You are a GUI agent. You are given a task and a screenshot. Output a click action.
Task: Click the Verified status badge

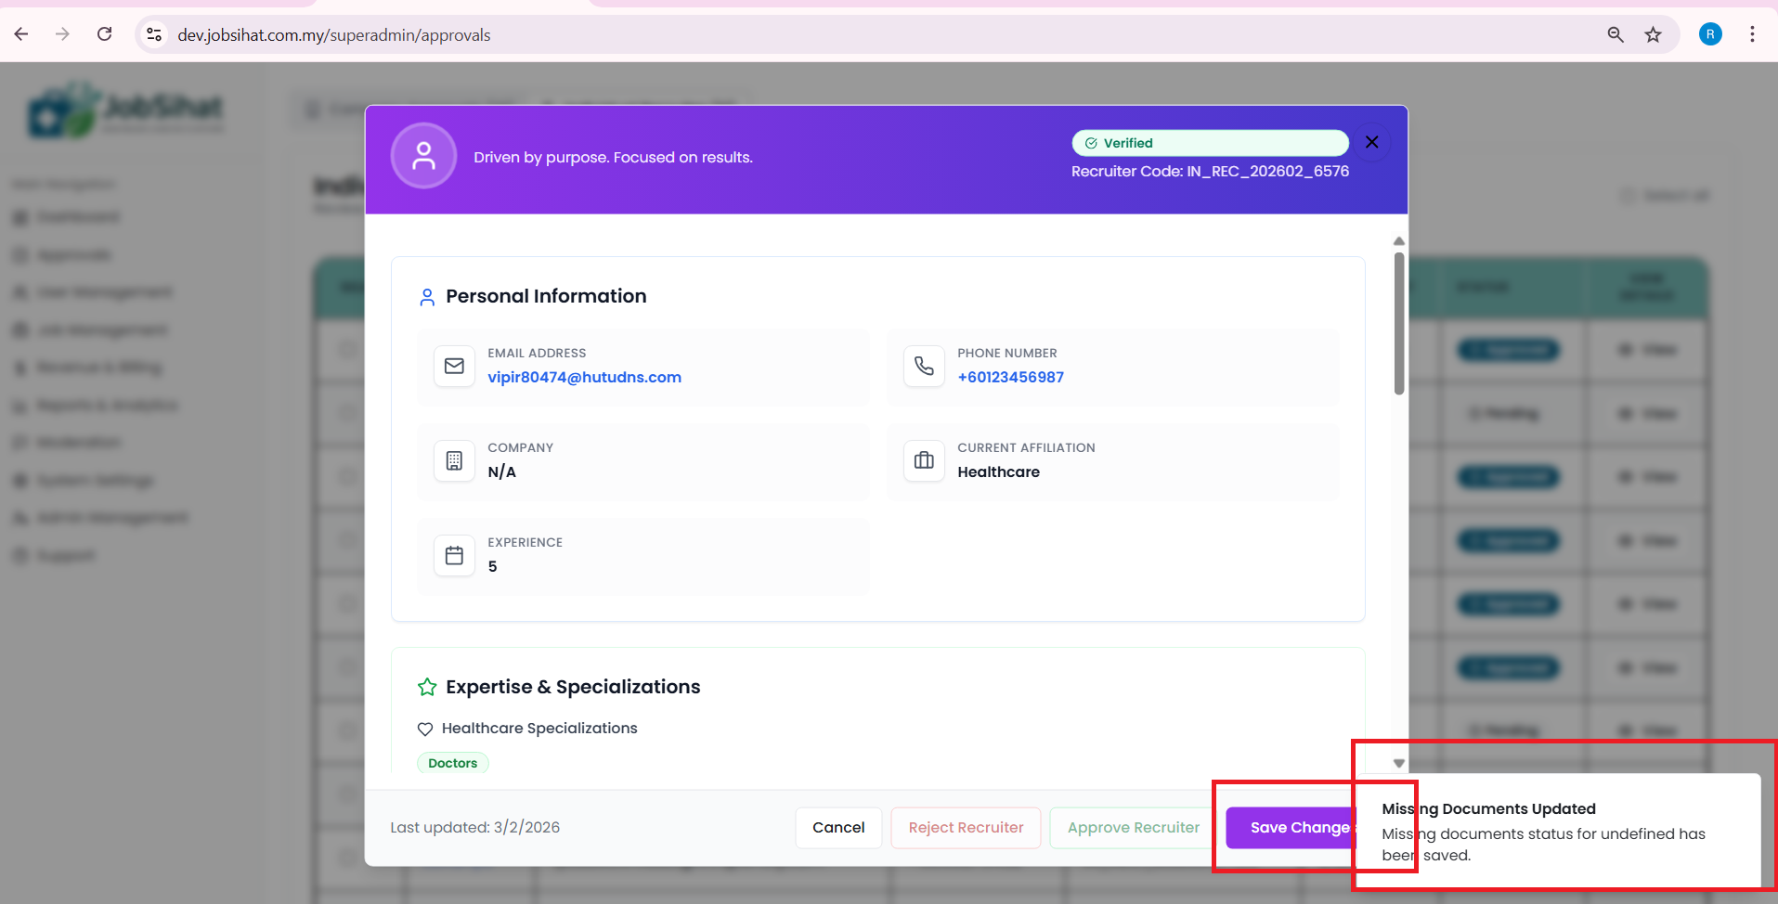(1209, 143)
